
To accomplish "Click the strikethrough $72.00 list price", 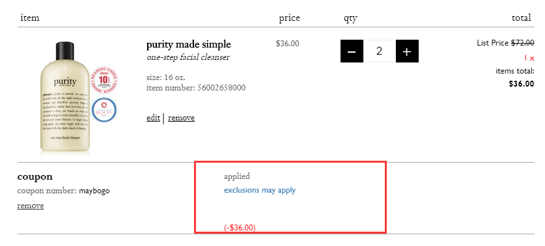I will (x=522, y=43).
